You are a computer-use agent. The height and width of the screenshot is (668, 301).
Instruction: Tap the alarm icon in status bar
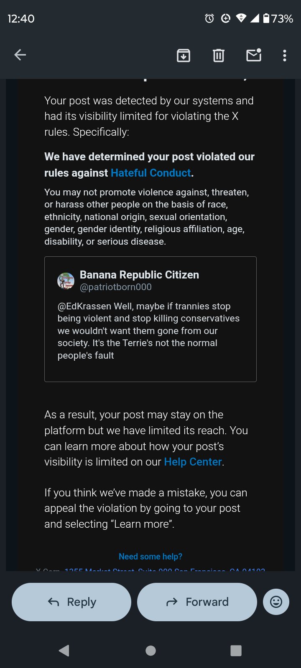[x=209, y=18]
